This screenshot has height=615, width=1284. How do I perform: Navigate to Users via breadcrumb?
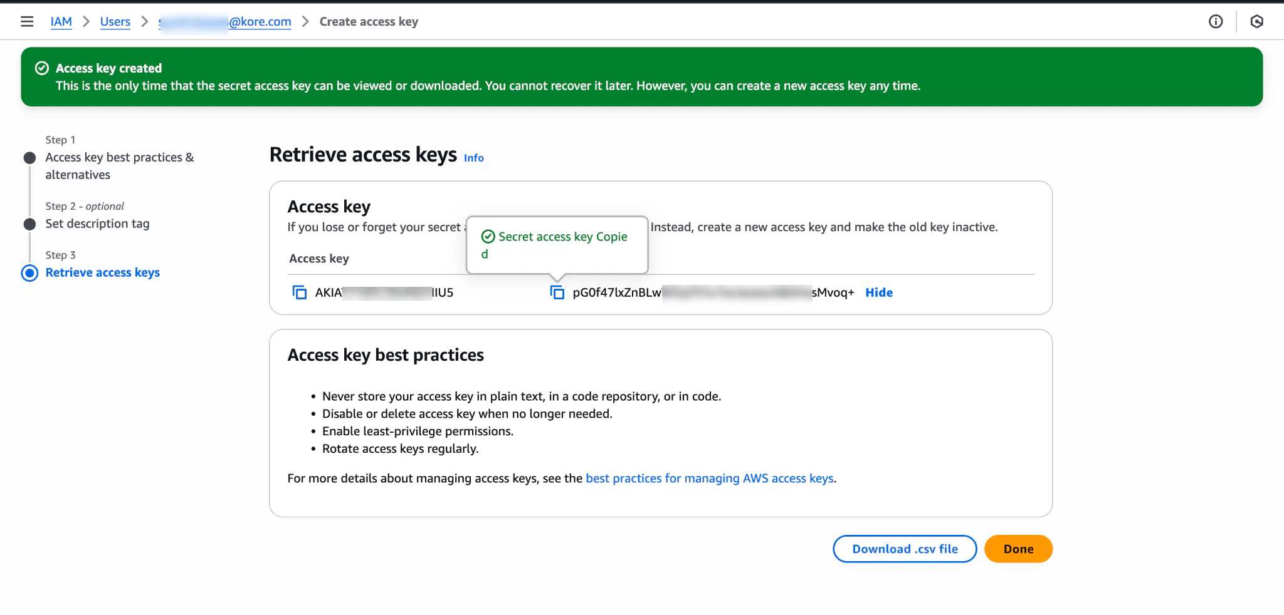(x=115, y=21)
